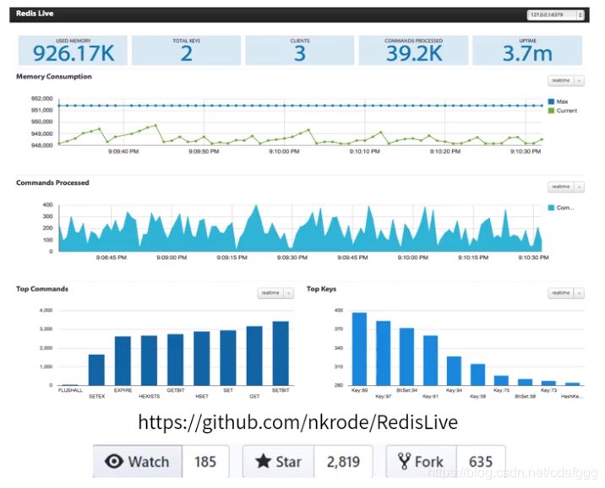This screenshot has width=605, height=488.
Task: Click the GETBIT bar in Top Commands
Action: (176, 360)
